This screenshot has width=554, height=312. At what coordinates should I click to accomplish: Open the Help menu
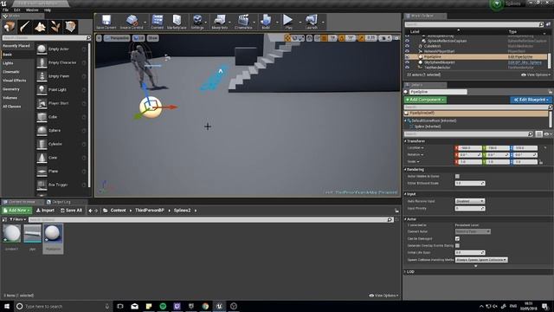[48, 10]
